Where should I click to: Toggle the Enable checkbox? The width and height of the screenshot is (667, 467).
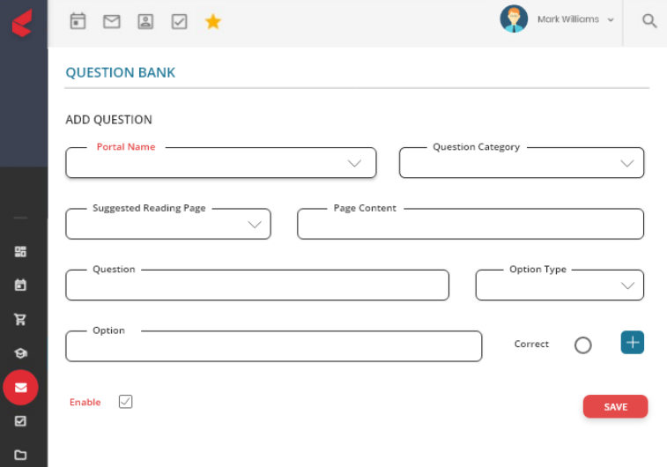point(125,402)
